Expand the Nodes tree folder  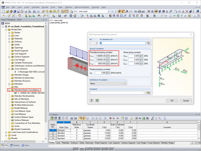point(9,33)
